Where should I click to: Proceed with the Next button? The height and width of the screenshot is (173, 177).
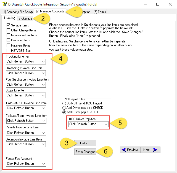pyautogui.click(x=150, y=150)
